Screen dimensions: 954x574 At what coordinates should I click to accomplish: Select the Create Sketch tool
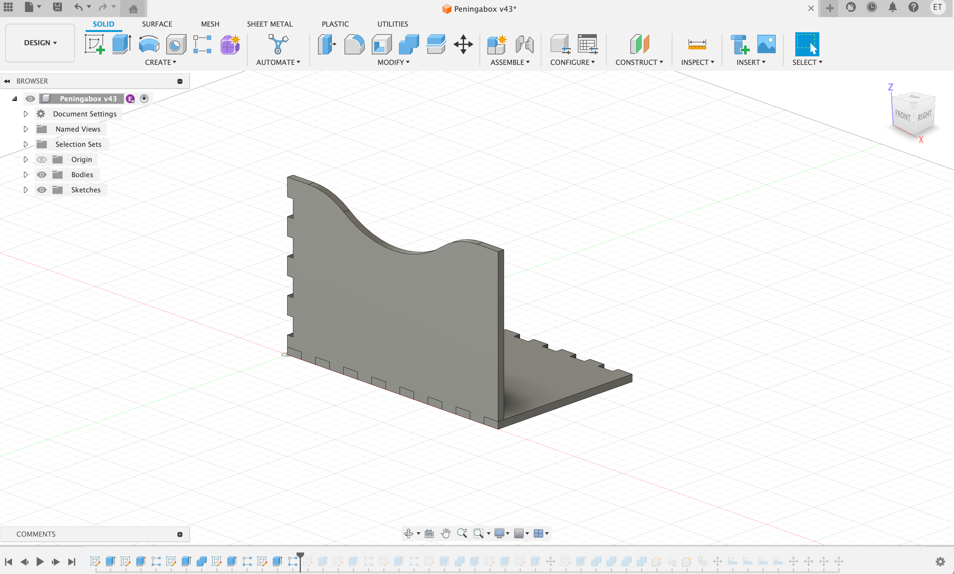coord(95,44)
